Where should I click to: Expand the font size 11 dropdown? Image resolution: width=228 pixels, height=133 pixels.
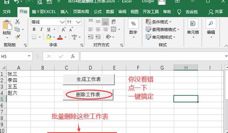[78, 22]
